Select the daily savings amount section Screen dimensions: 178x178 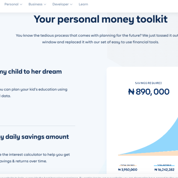34,137
